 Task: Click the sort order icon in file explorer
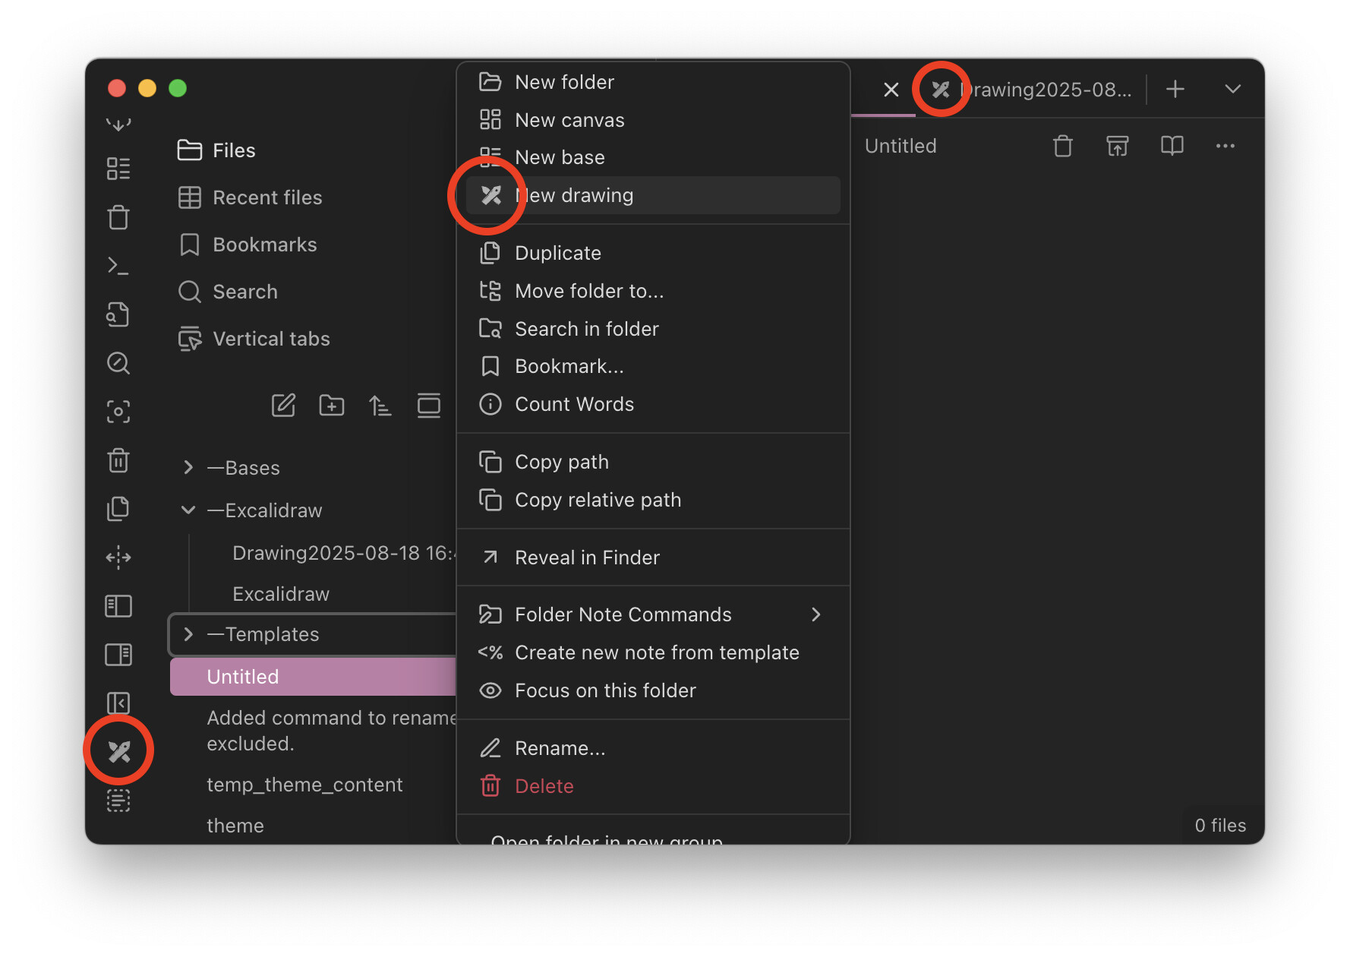pos(380,406)
